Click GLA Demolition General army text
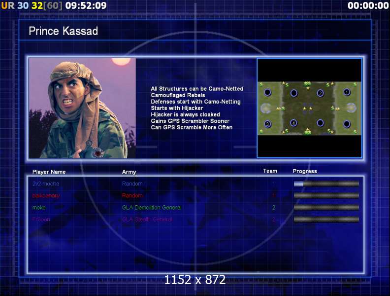 point(152,207)
